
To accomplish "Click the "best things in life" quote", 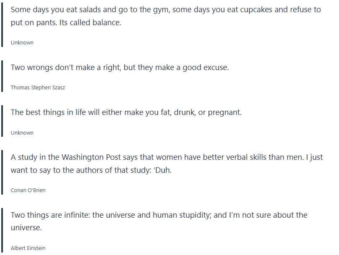I will [126, 112].
